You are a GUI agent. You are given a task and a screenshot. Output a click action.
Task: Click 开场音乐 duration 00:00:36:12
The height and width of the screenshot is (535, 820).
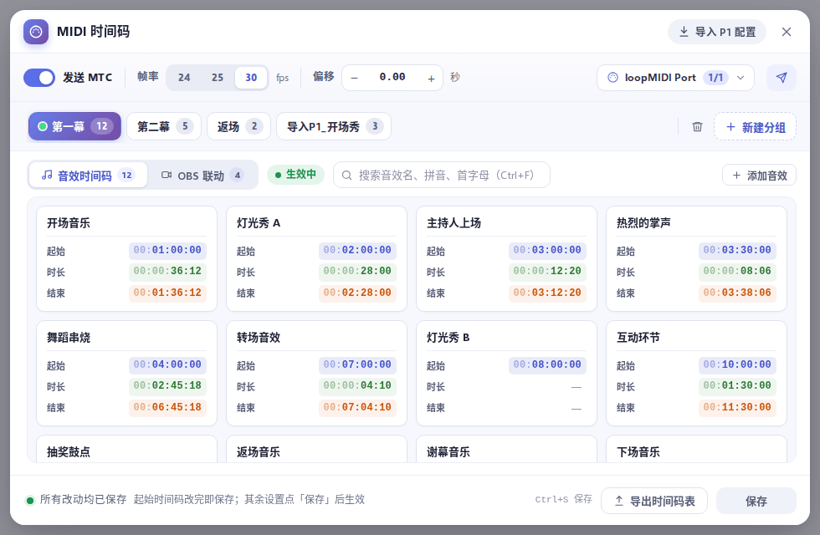click(168, 271)
